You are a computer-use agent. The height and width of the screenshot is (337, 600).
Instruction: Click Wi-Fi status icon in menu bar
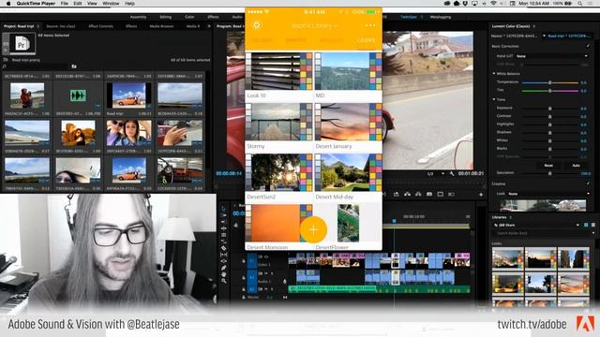(494, 4)
